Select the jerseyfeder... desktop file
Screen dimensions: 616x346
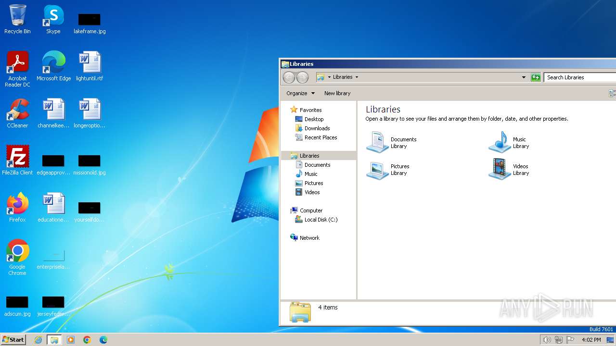[x=53, y=305]
